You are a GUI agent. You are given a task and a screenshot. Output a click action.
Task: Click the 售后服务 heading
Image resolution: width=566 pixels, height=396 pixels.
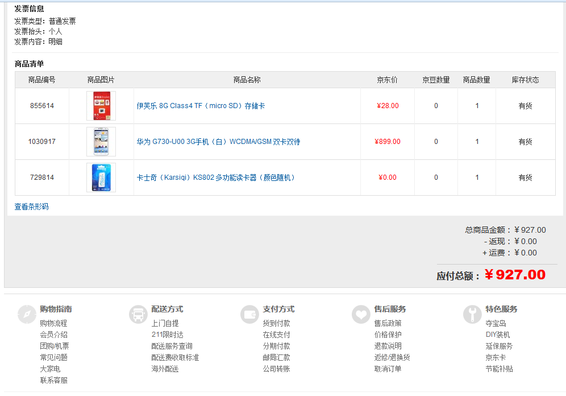(x=390, y=309)
